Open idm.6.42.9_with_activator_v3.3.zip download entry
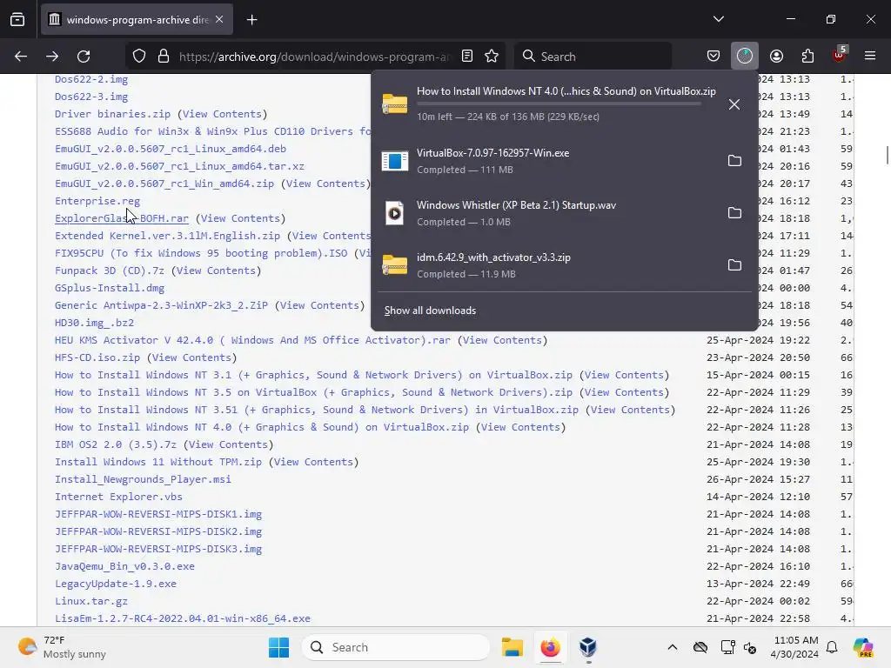Image resolution: width=891 pixels, height=668 pixels. pos(546,265)
